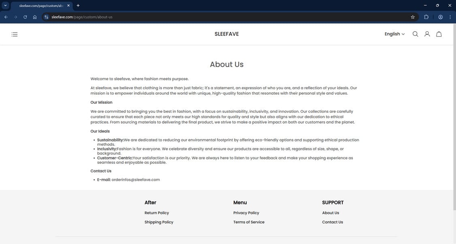This screenshot has width=456, height=244.
Task: Click the Sustainability bullet label
Action: pyautogui.click(x=110, y=140)
